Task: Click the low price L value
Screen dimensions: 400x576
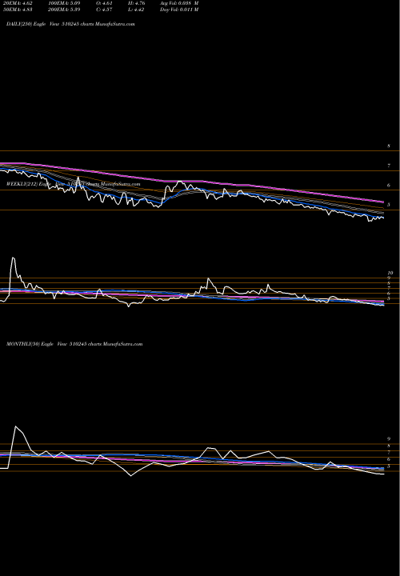Action: (136, 10)
